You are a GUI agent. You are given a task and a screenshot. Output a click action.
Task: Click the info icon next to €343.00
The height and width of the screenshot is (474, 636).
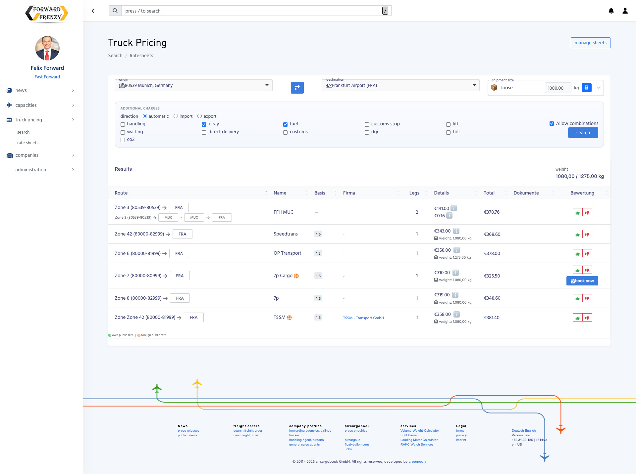pyautogui.click(x=456, y=231)
